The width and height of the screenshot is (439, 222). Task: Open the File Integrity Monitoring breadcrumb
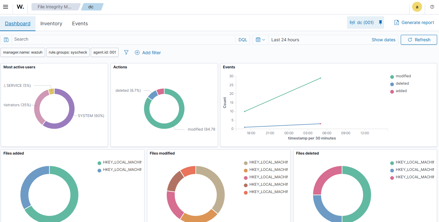click(x=55, y=7)
